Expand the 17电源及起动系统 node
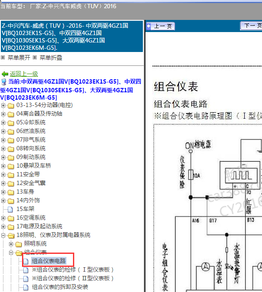 pos(3,227)
